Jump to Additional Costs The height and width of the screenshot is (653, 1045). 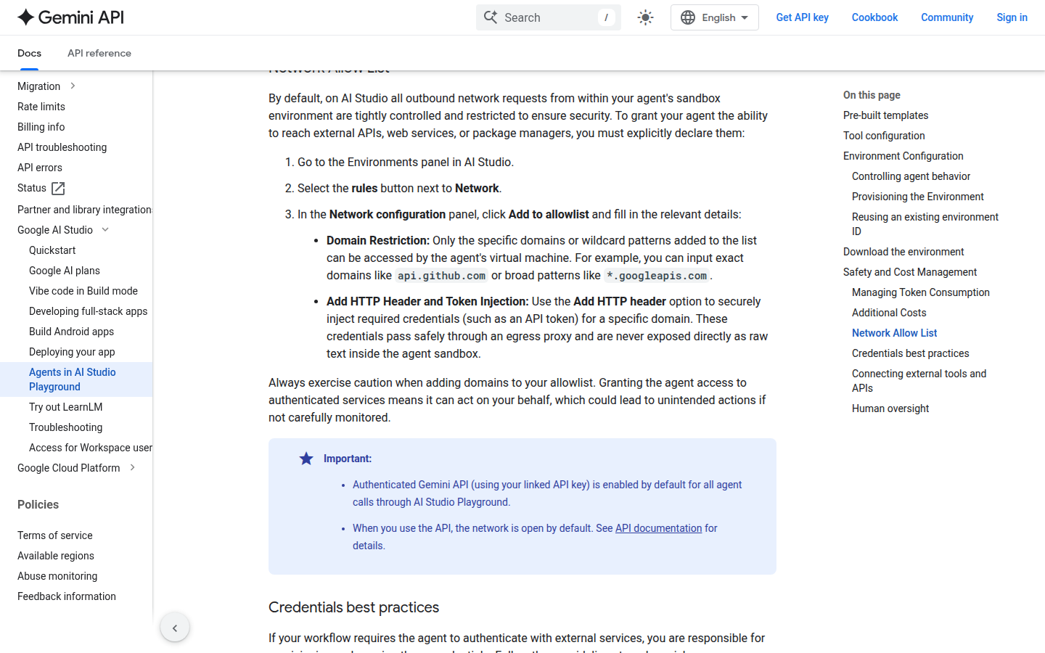[889, 313]
